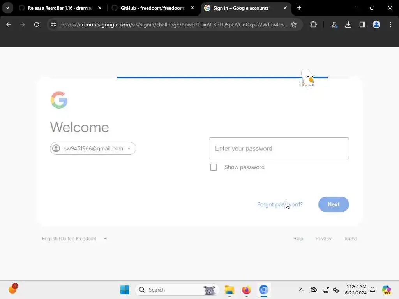The image size is (399, 299).
Task: Reload the current page
Action: click(37, 25)
